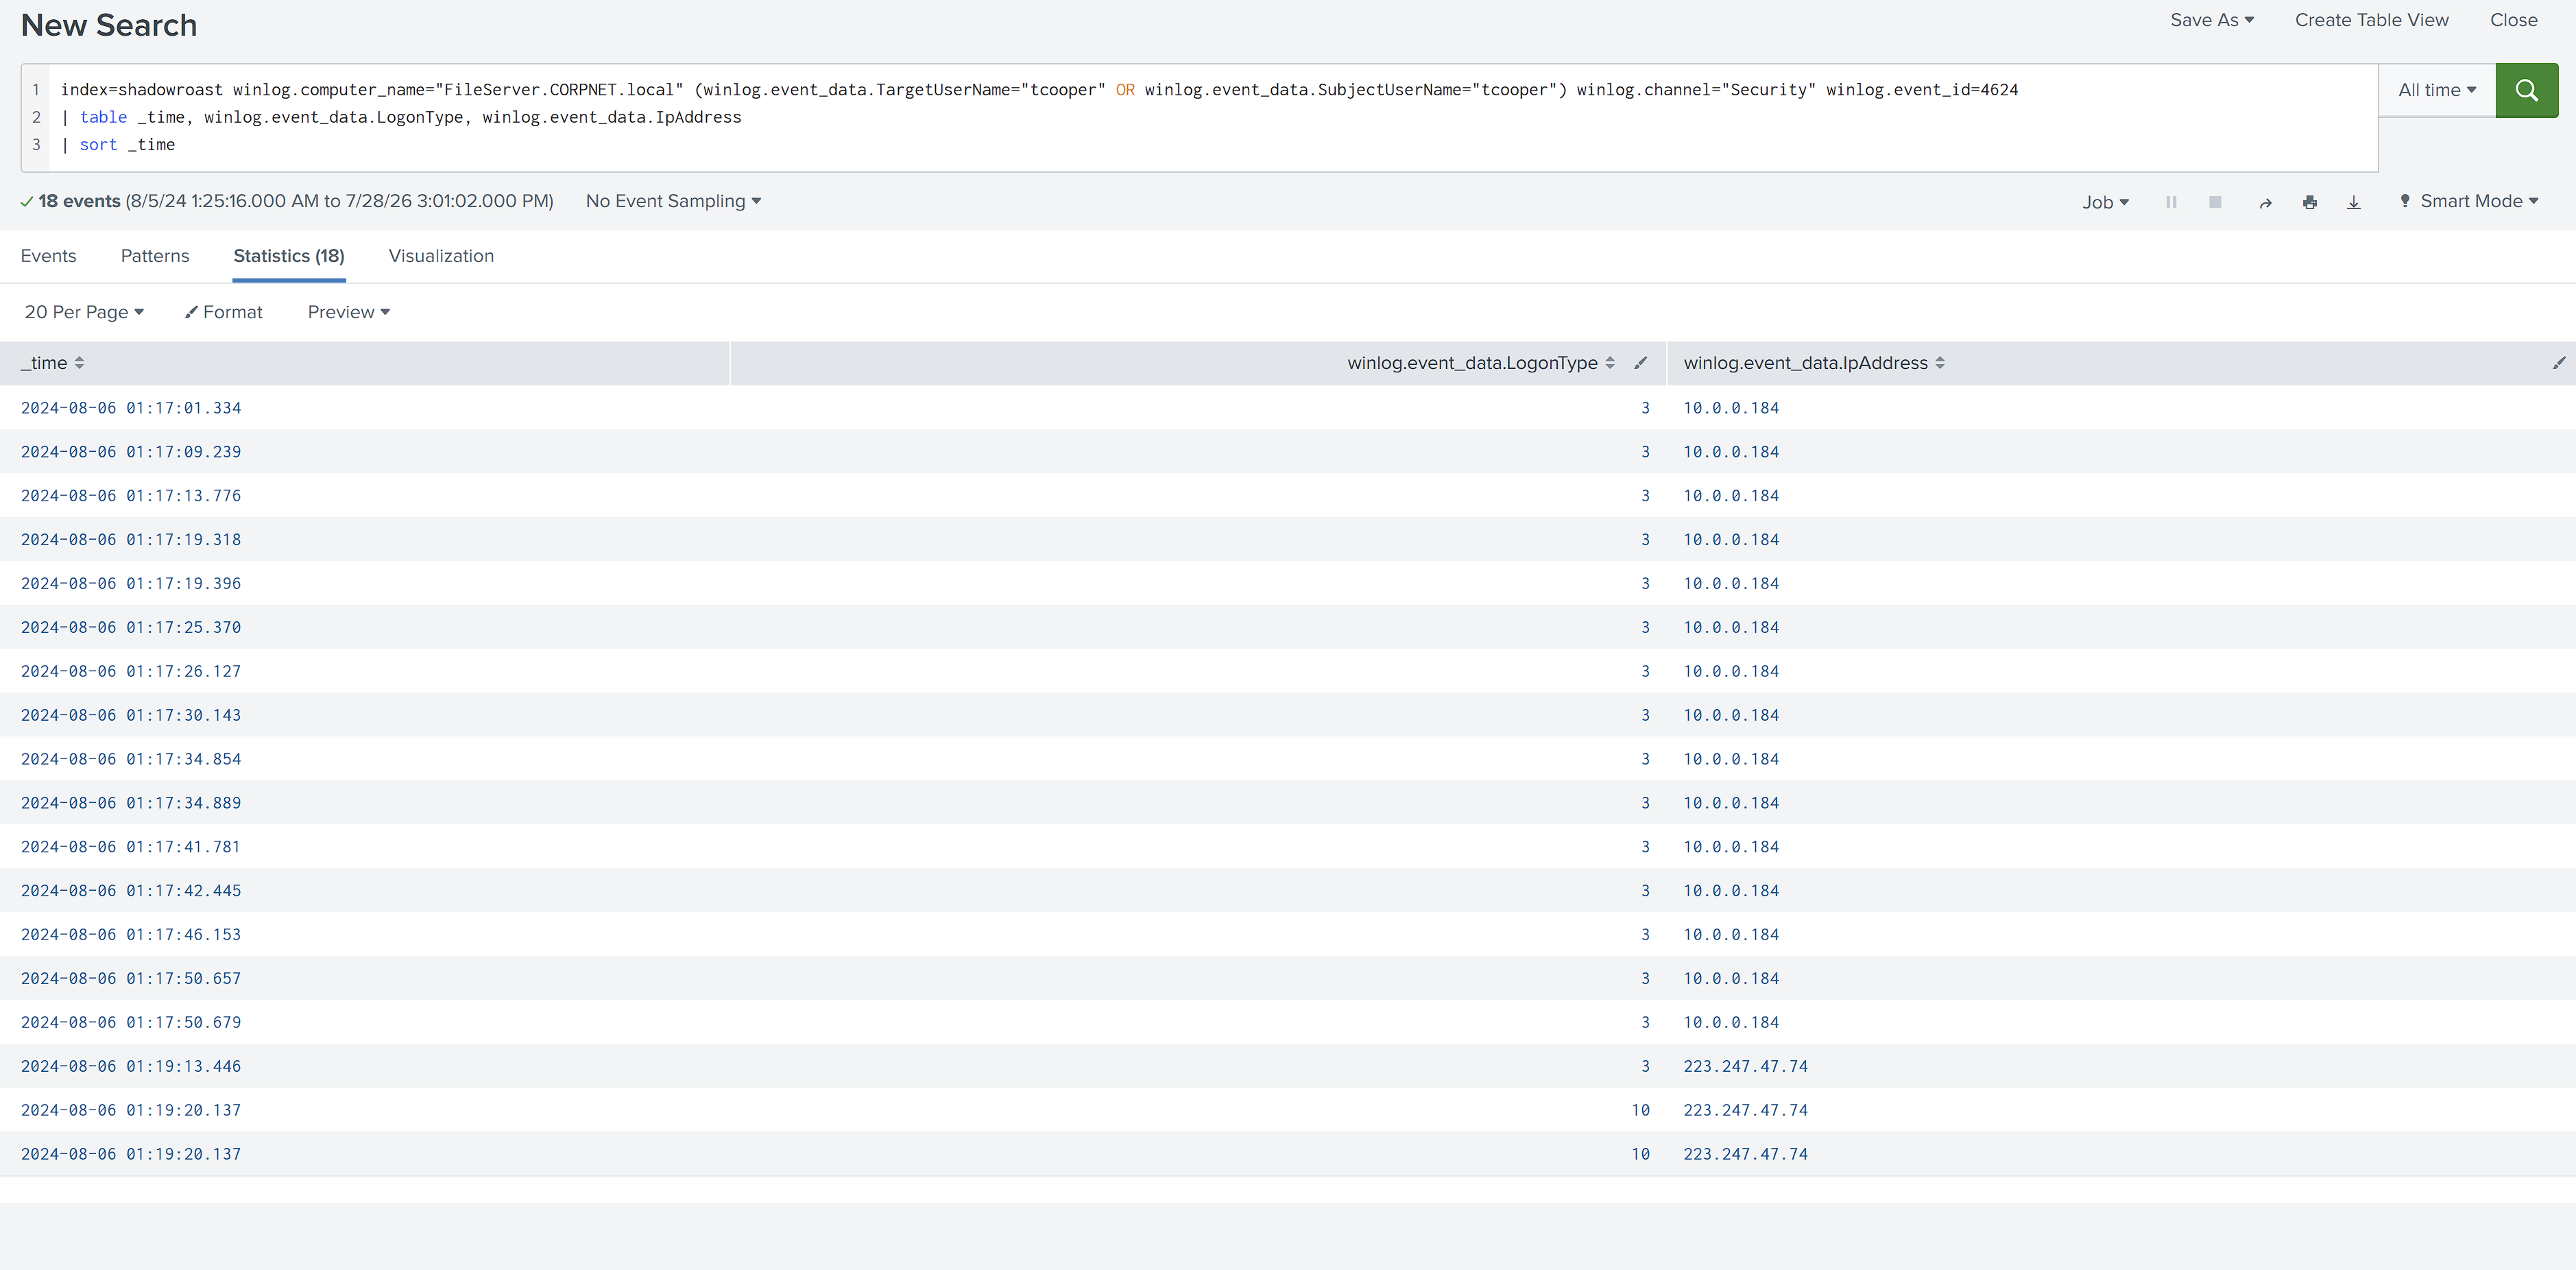This screenshot has height=1270, width=2576.
Task: Select timestamp 2024-08-06 01:17:34.854
Action: (x=131, y=760)
